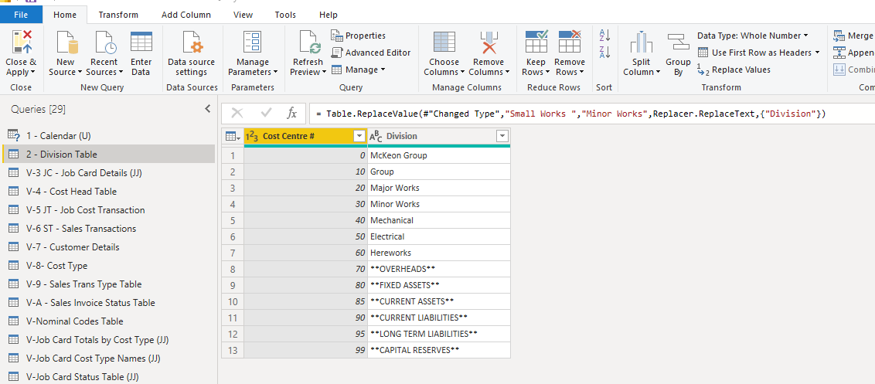
Task: Confirm formula with the checkmark icon
Action: click(266, 114)
